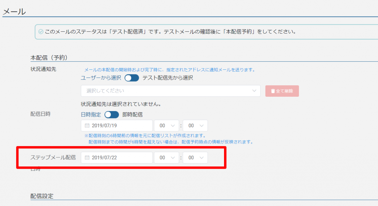The width and height of the screenshot is (378, 206).
Task: Click the テスト配信先から選択 label
Action: click(168, 78)
